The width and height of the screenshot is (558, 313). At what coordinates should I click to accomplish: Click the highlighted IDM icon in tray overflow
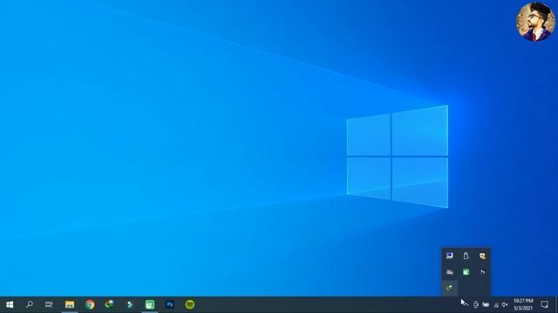pyautogui.click(x=450, y=288)
